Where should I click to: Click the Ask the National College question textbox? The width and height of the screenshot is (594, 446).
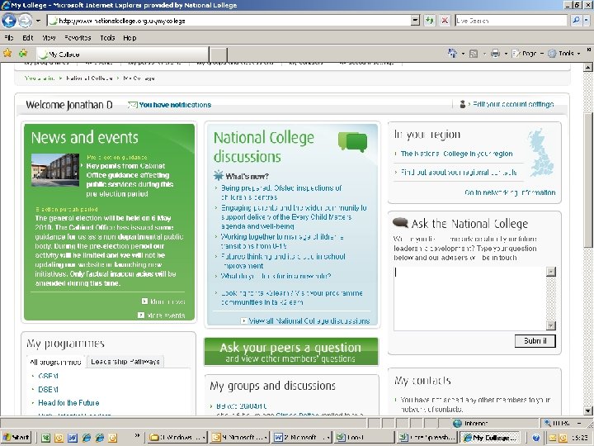[469, 298]
